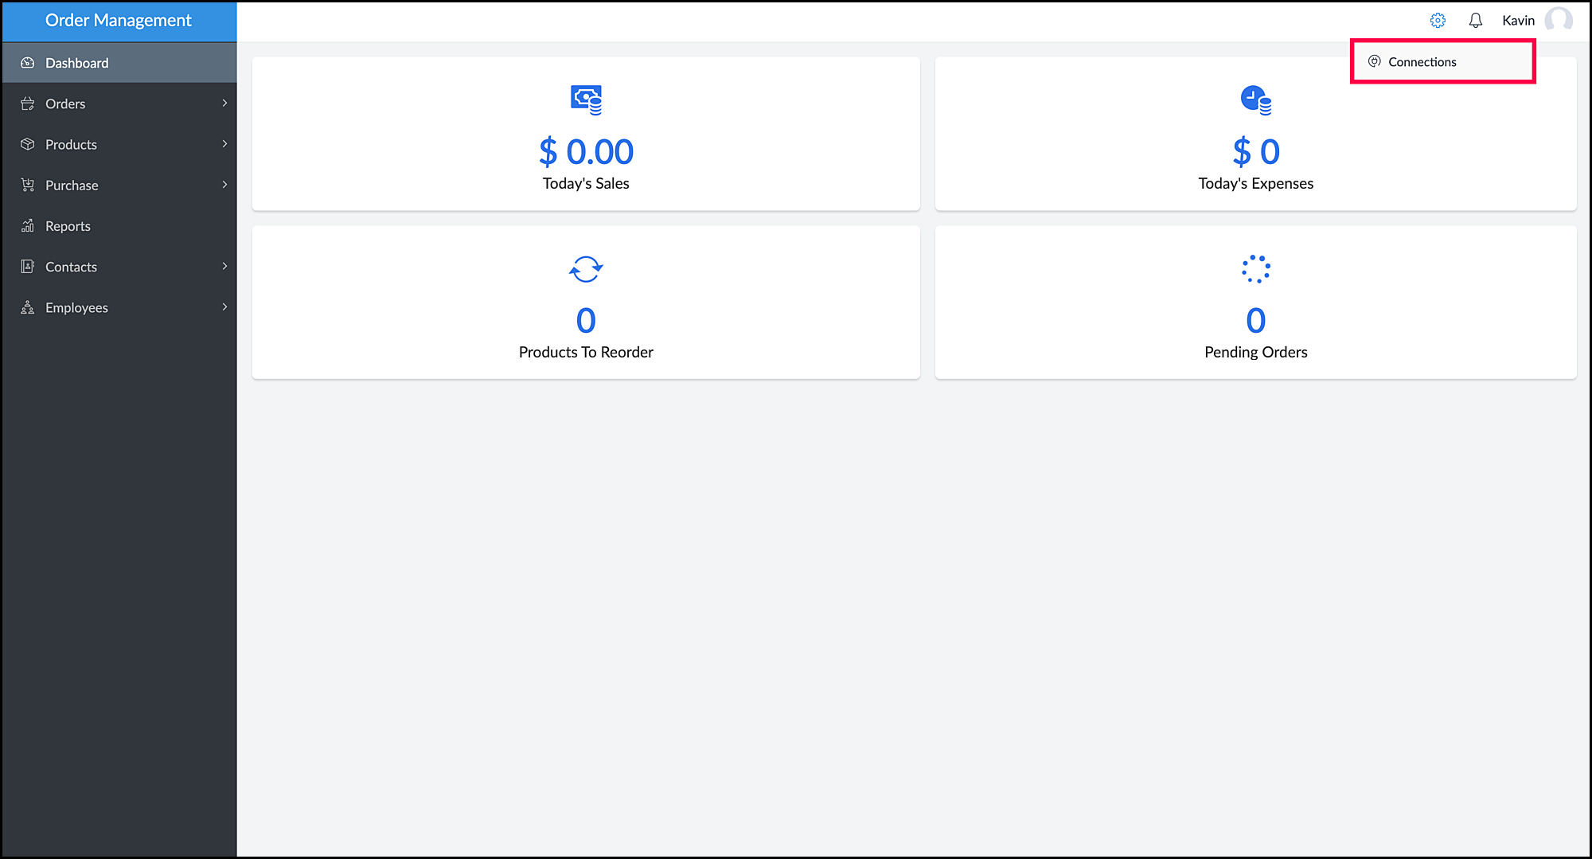Image resolution: width=1592 pixels, height=859 pixels.
Task: Click the Today's Expenses label
Action: point(1256,183)
